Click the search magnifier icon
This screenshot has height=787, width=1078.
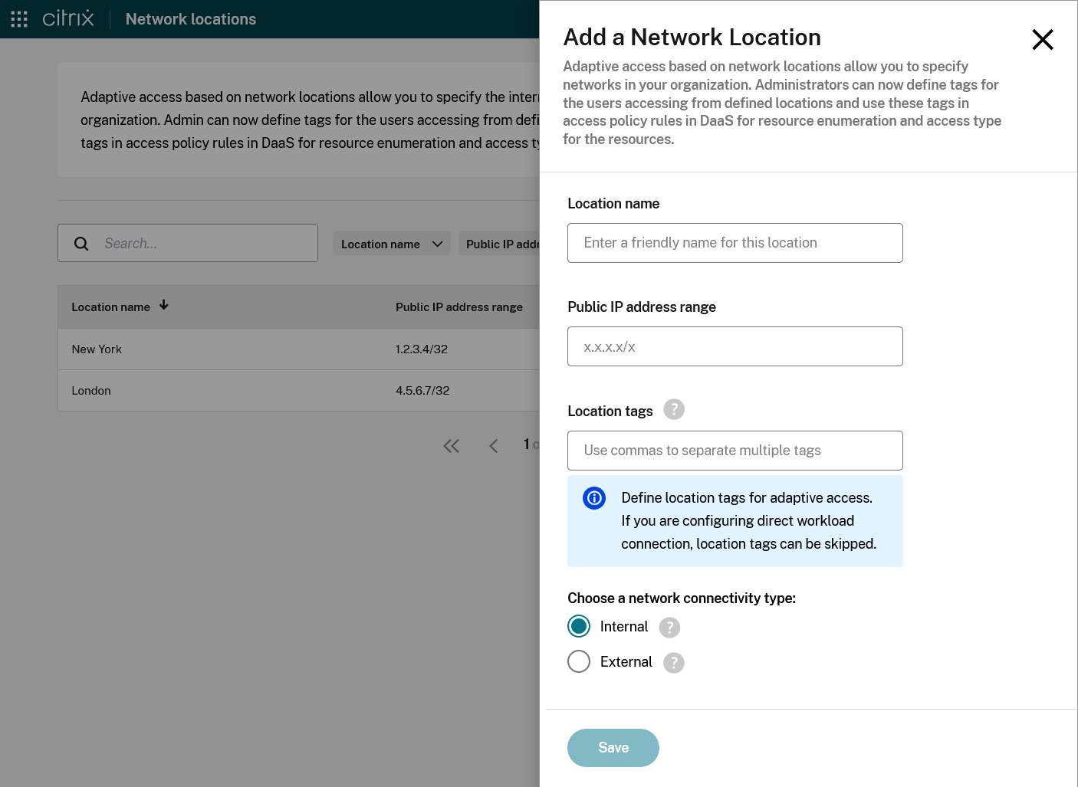81,243
